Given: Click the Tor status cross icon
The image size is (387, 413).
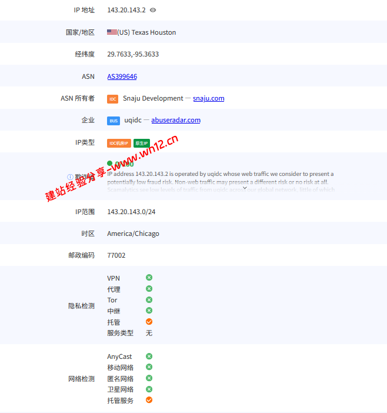Looking at the screenshot, I should (149, 299).
